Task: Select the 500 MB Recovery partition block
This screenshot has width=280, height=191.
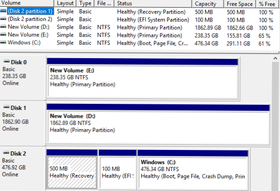Action: click(x=72, y=169)
